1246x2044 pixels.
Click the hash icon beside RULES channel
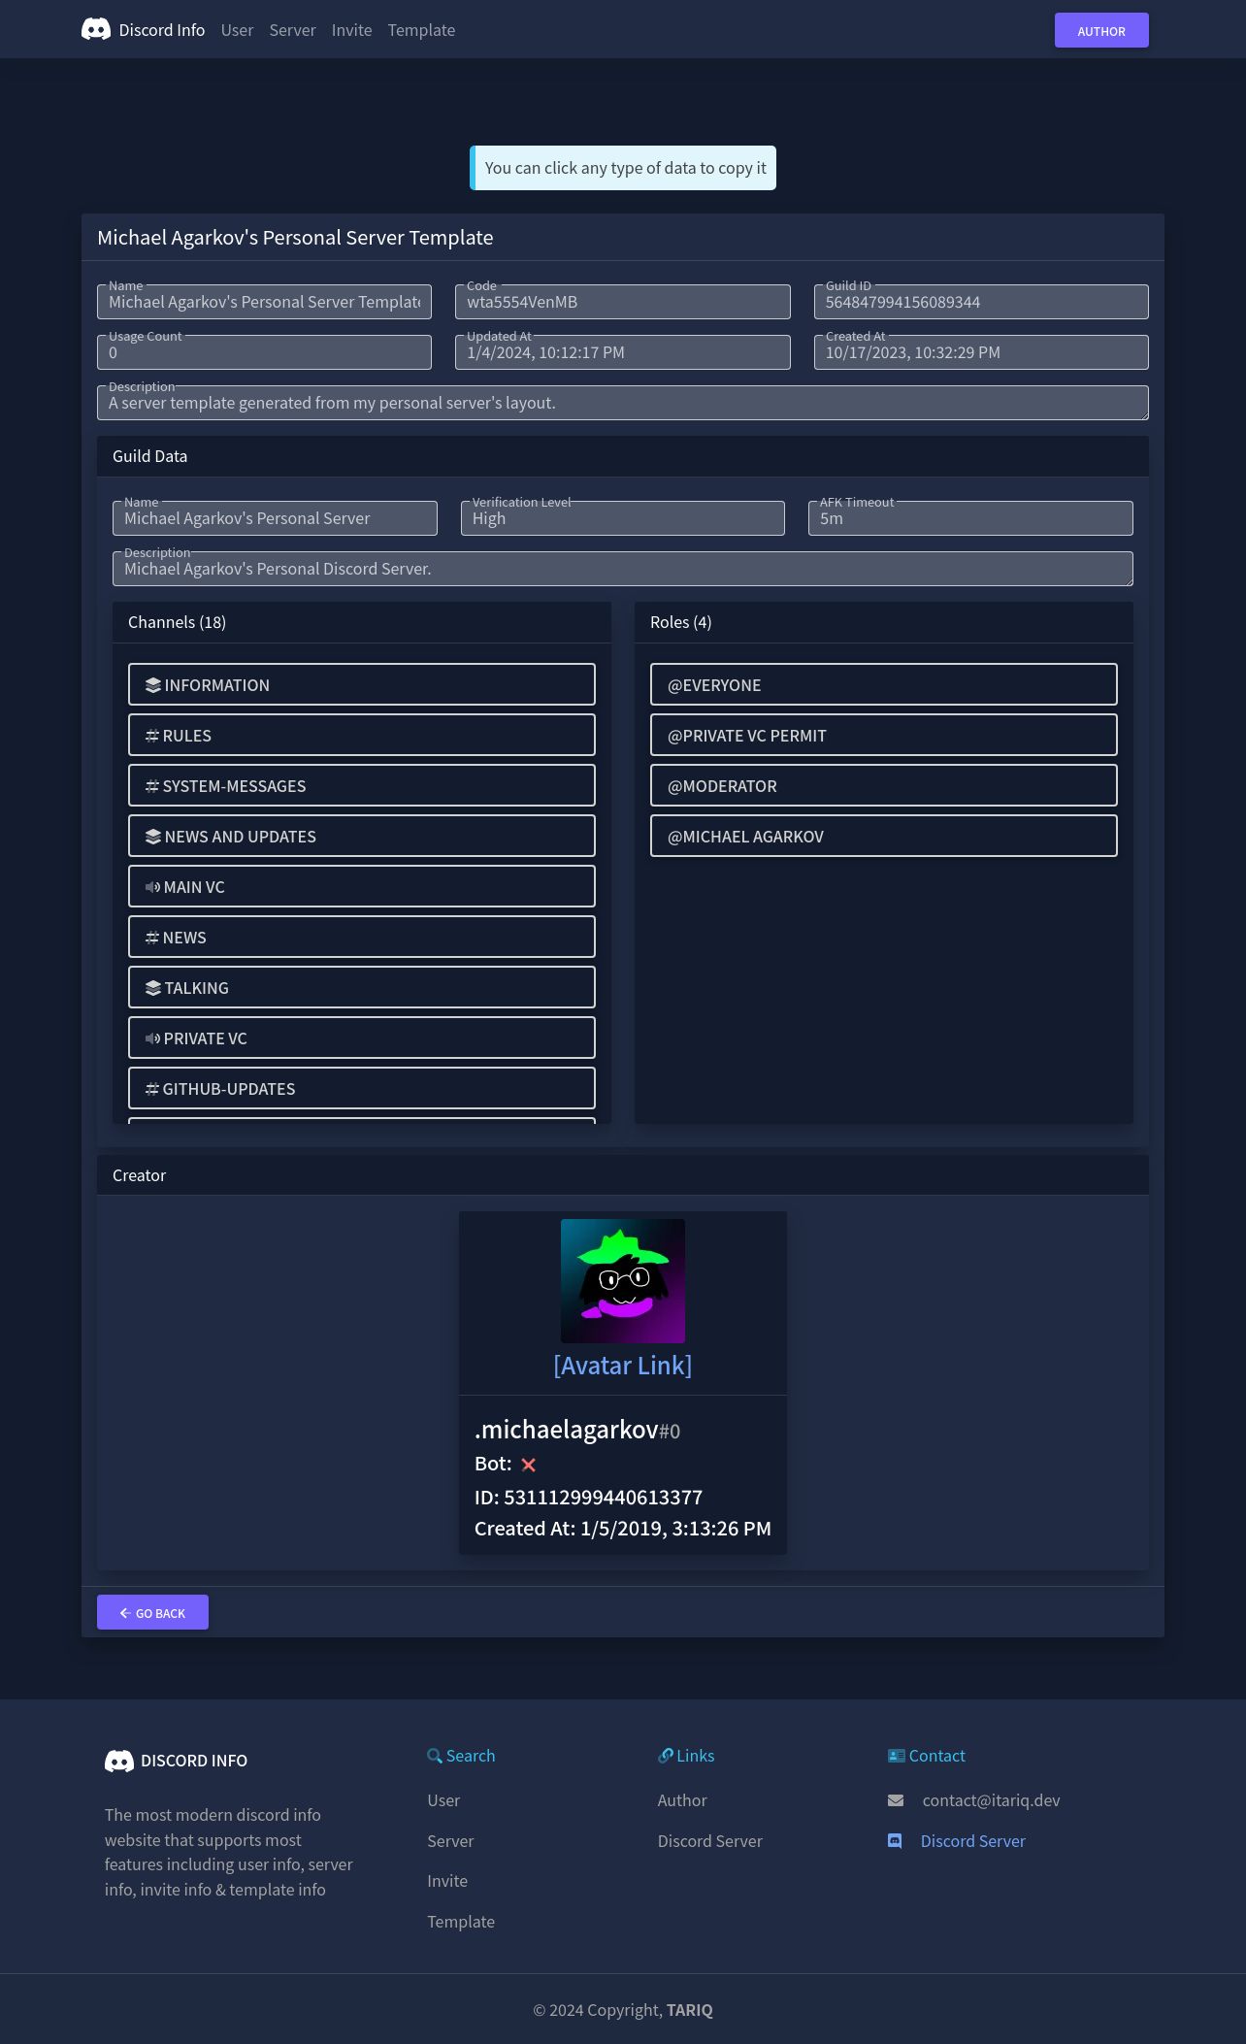click(x=152, y=736)
